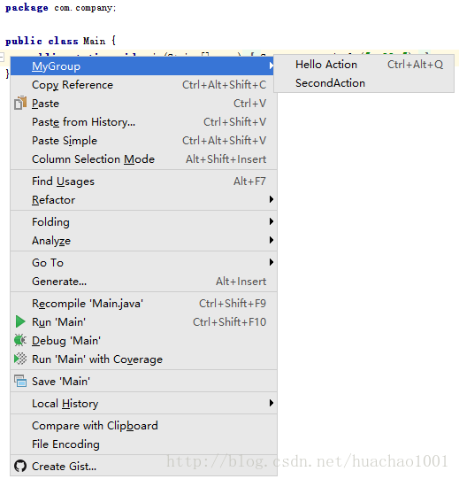The width and height of the screenshot is (459, 479).
Task: Open the Refactor menu entry
Action: coord(143,200)
